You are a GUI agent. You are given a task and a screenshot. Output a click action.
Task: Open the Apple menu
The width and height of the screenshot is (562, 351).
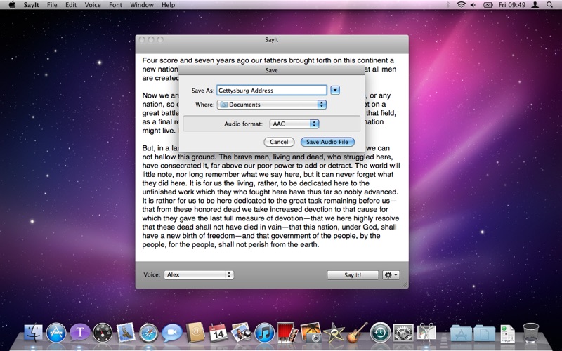(x=12, y=5)
